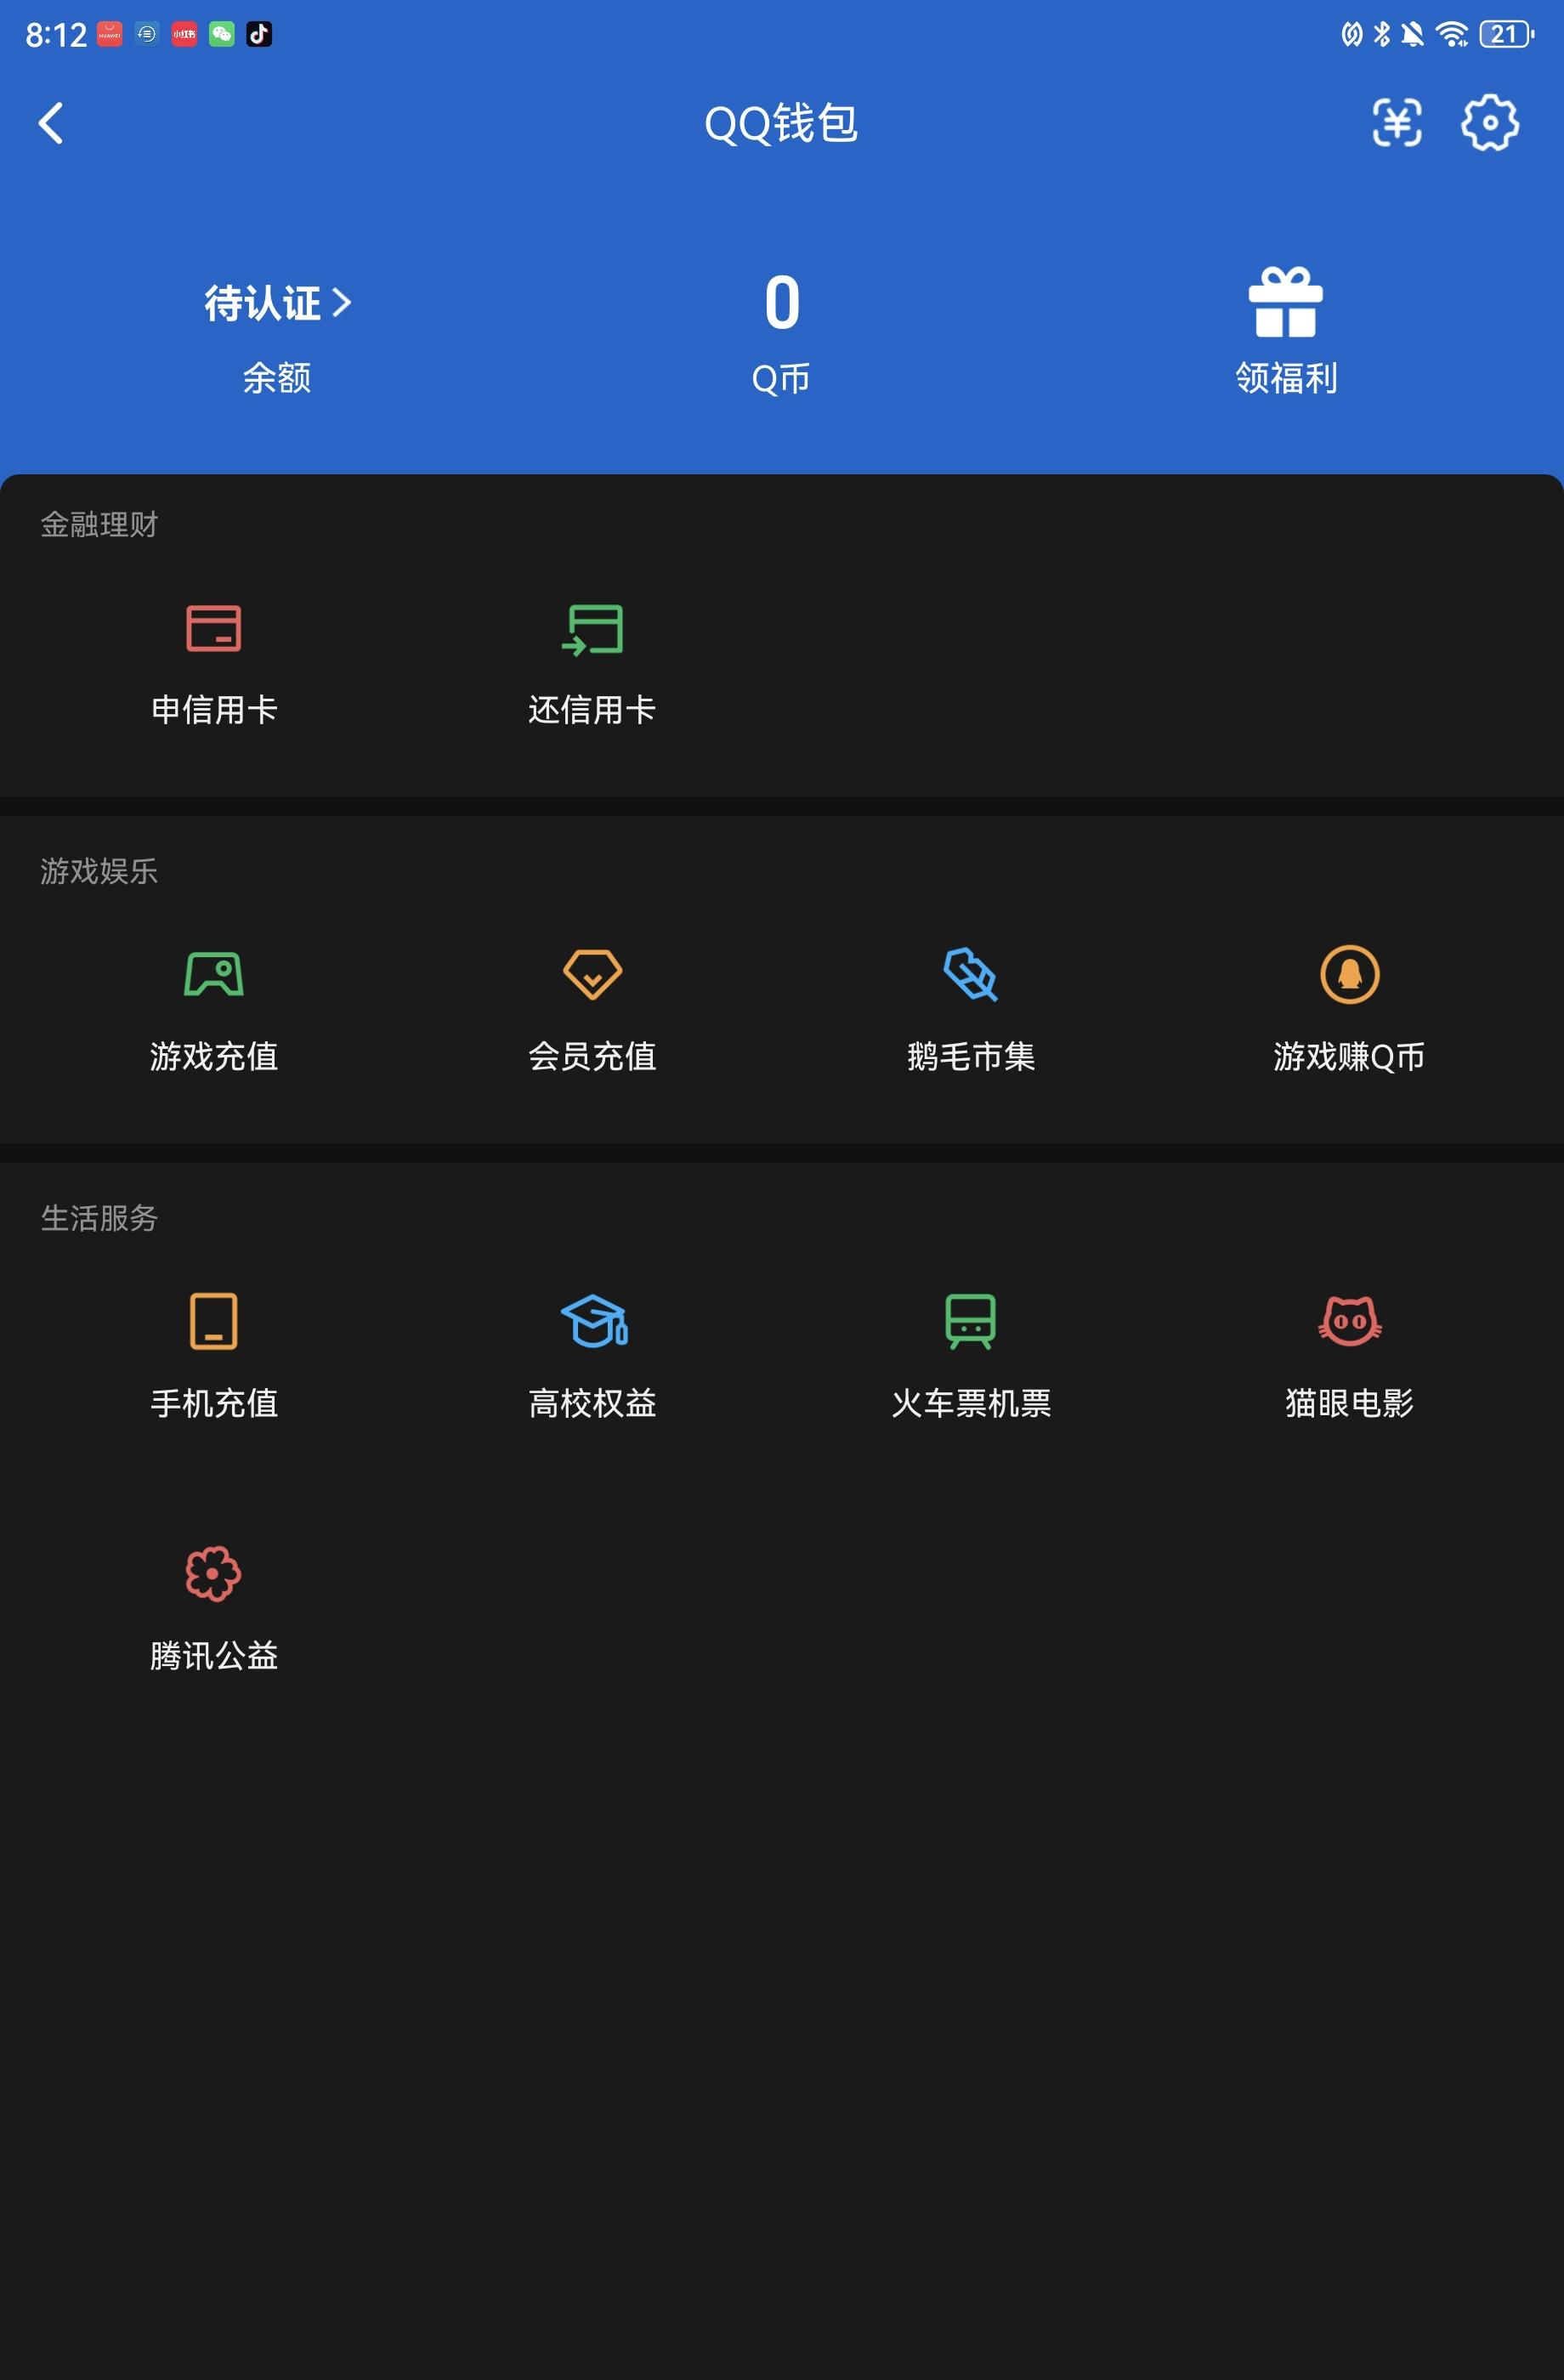
Task: Tap the 火车票机票 label
Action: 971,1403
